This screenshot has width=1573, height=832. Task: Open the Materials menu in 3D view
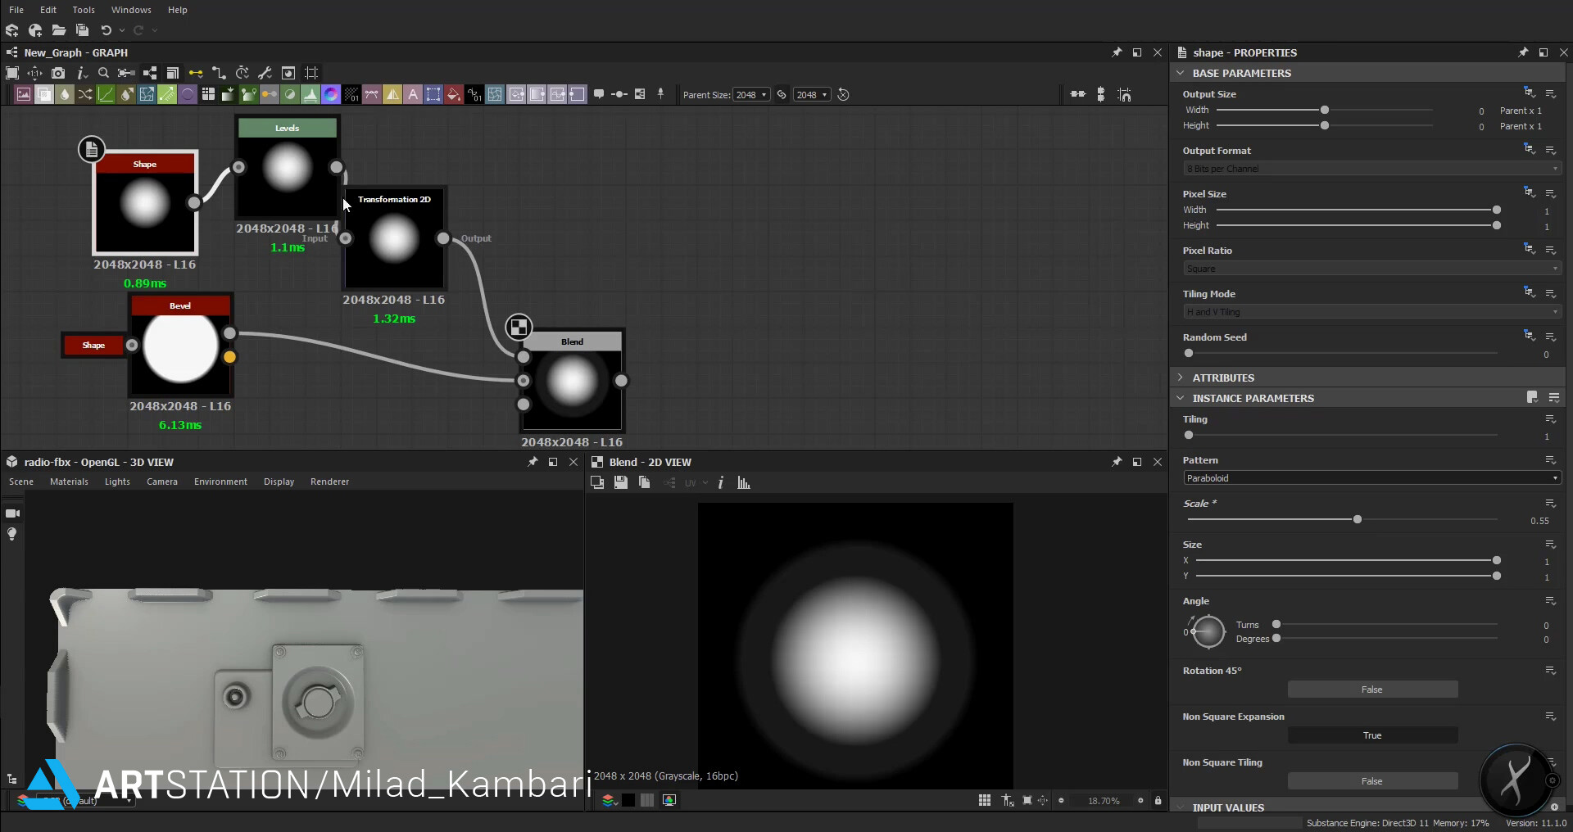[69, 482]
